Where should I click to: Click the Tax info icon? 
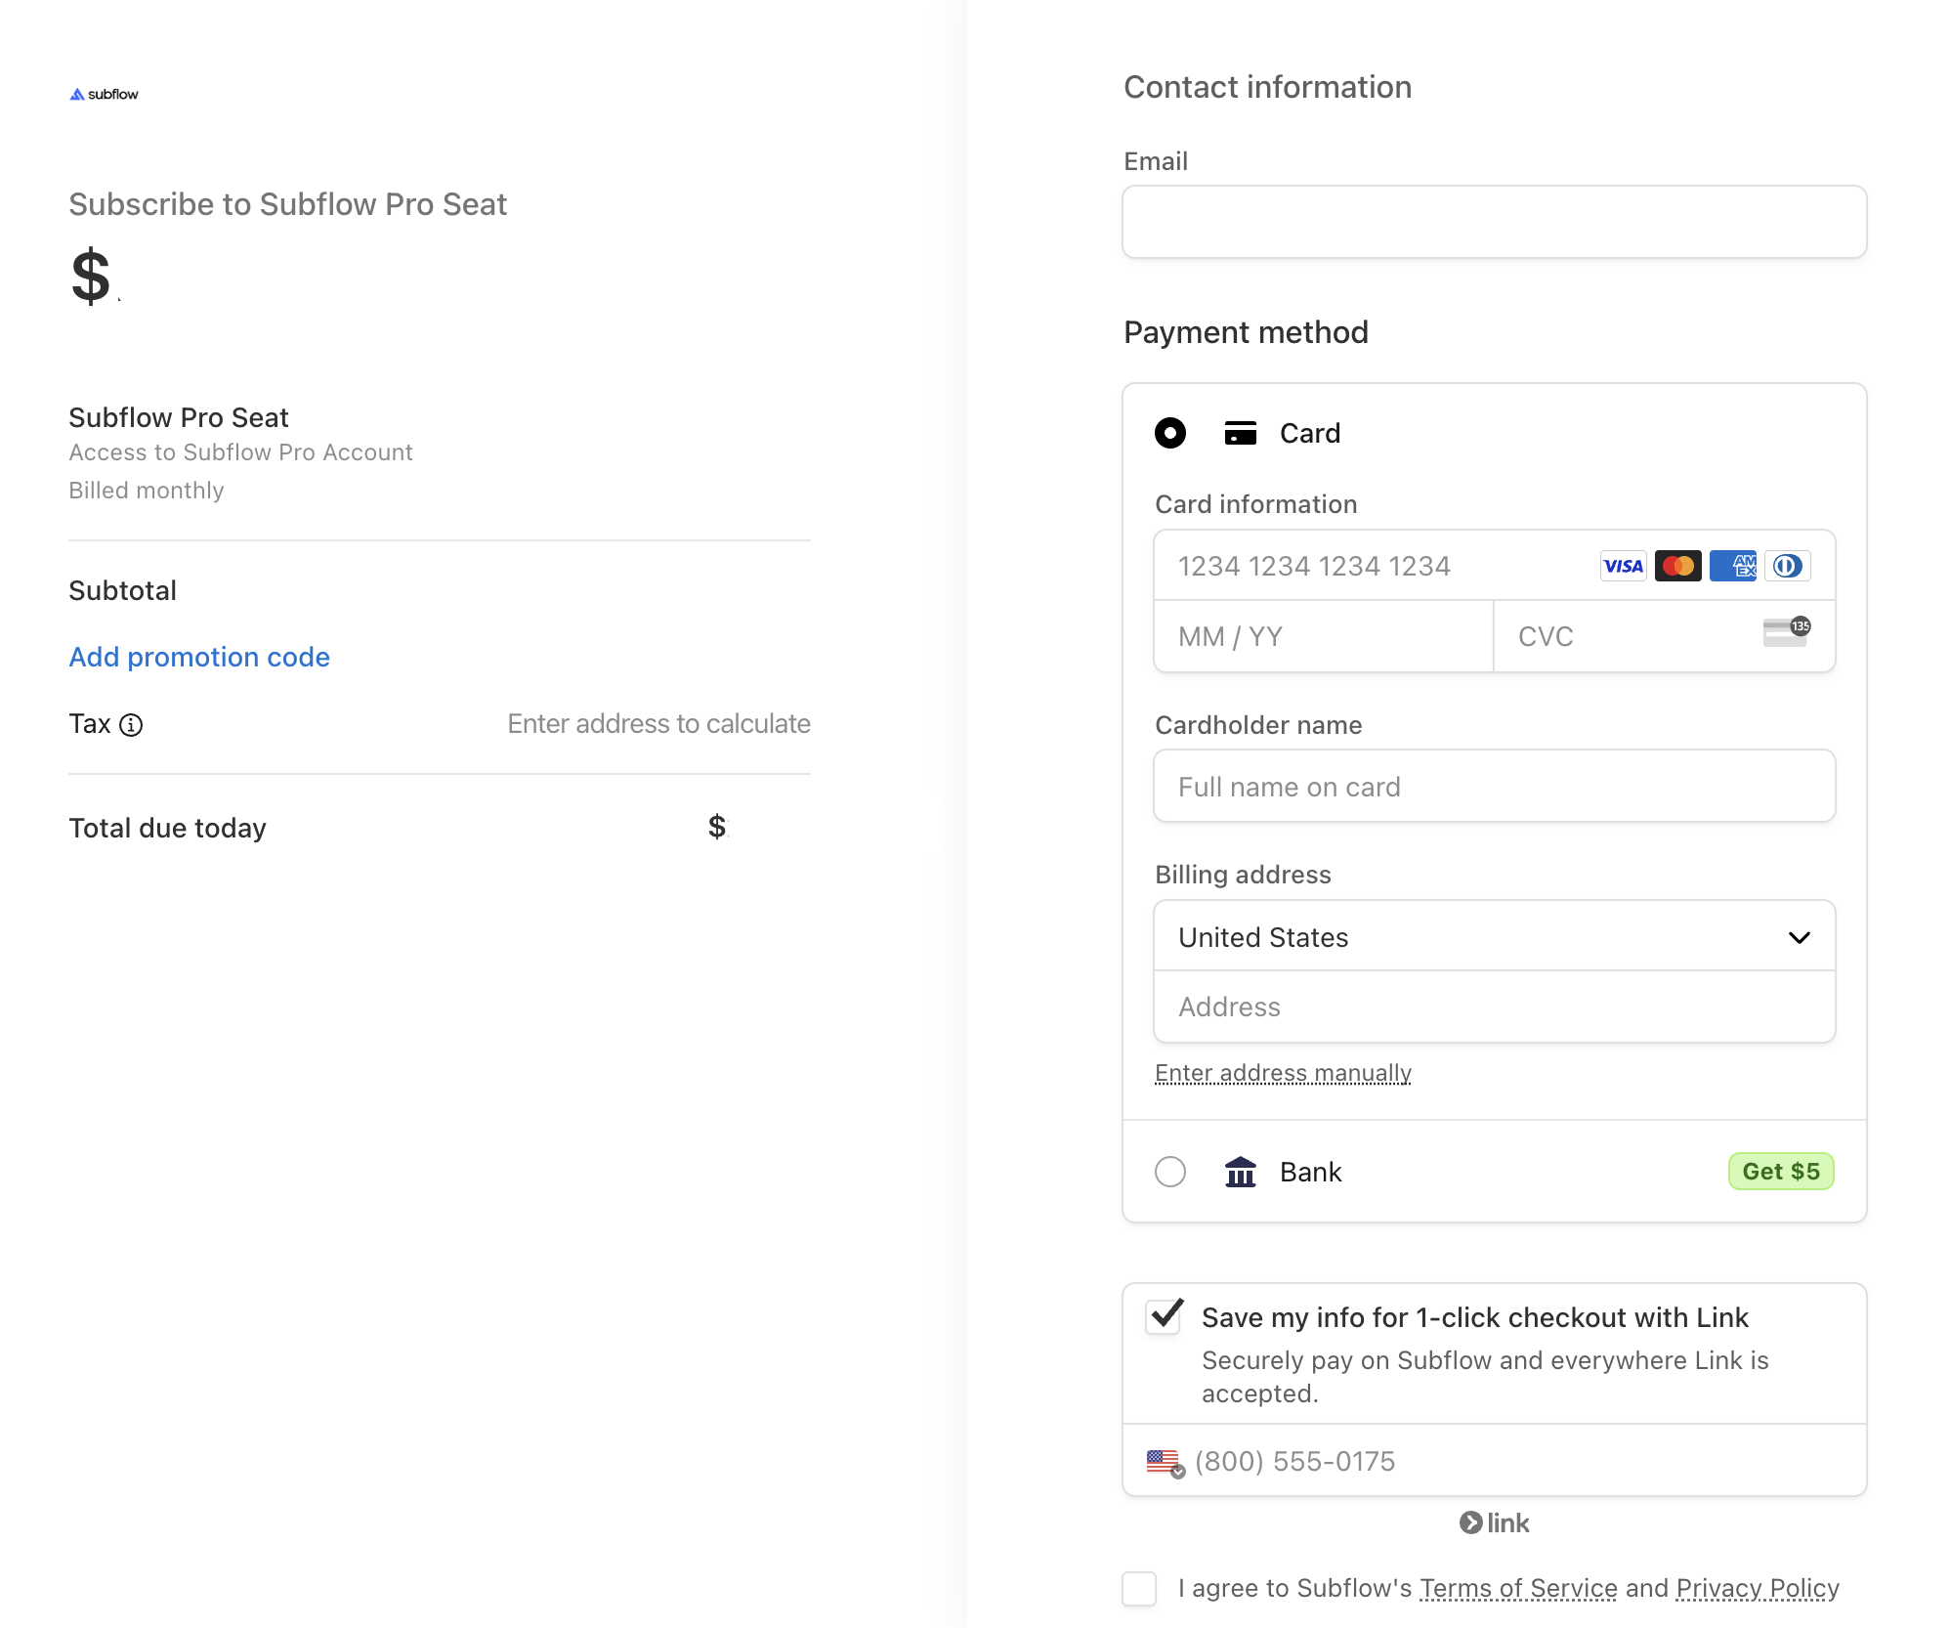coord(131,725)
